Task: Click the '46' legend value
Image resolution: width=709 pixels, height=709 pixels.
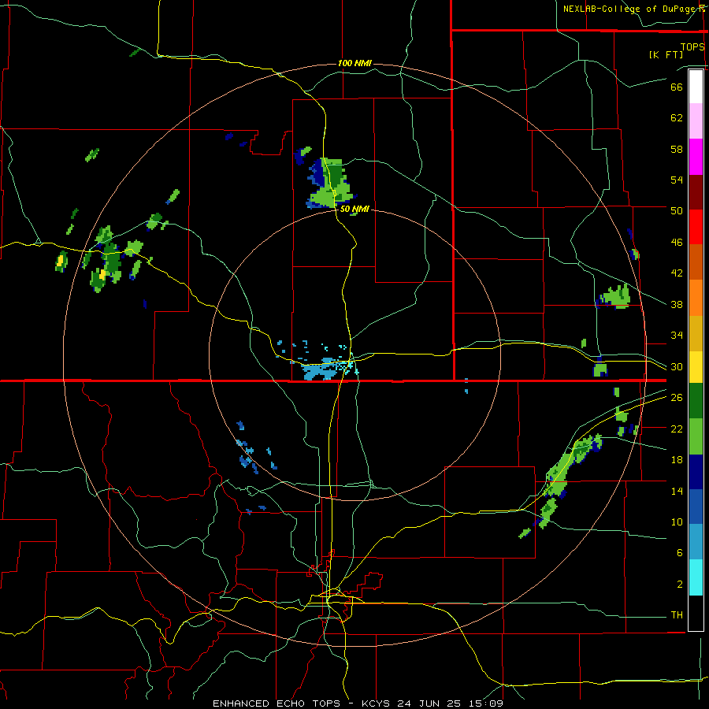Action: [x=677, y=243]
